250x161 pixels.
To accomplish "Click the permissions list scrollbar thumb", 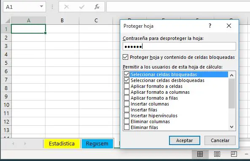I will [232, 93].
